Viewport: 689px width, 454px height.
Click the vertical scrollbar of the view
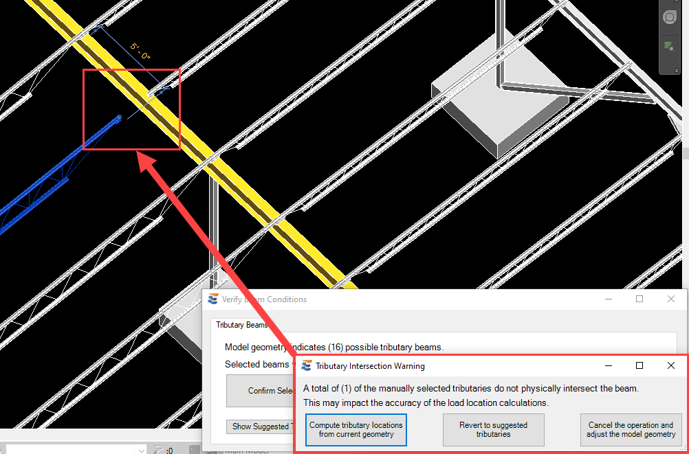tap(685, 151)
